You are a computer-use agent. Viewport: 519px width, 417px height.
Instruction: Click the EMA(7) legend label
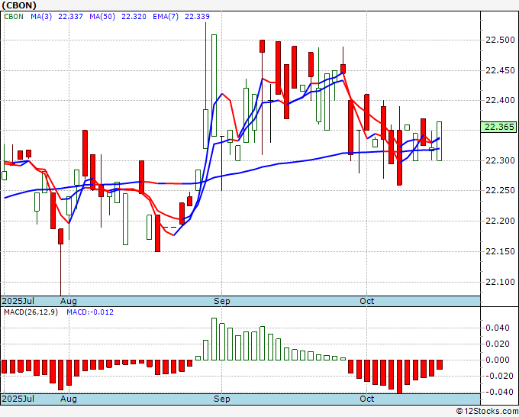pyautogui.click(x=166, y=17)
